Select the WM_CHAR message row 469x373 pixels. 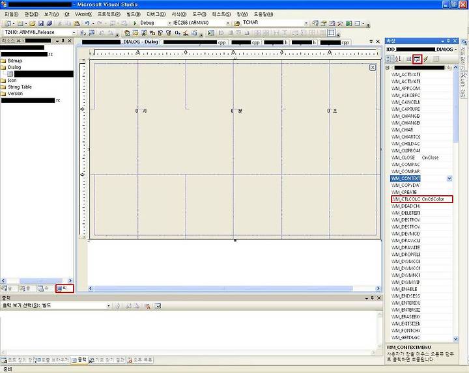pos(421,130)
